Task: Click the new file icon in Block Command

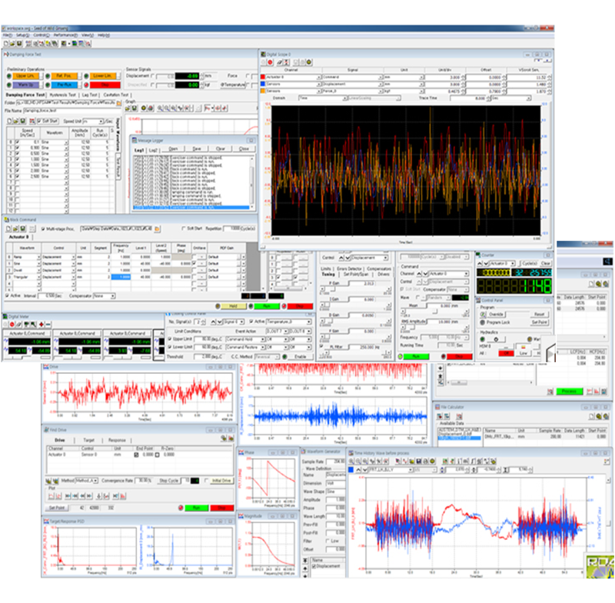Action: [9, 229]
